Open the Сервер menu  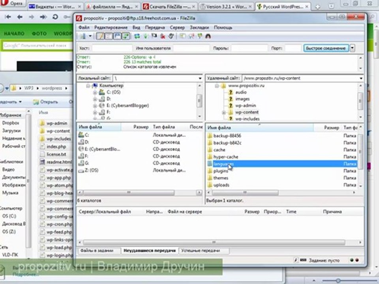pos(177,28)
